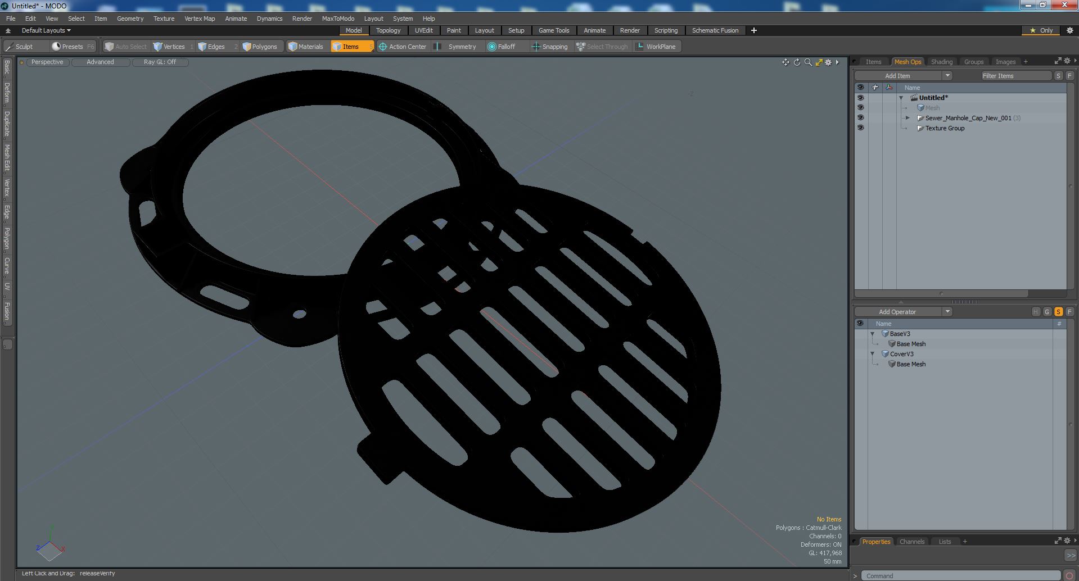The height and width of the screenshot is (581, 1079).
Task: Click the Add Operator button
Action: pos(898,312)
